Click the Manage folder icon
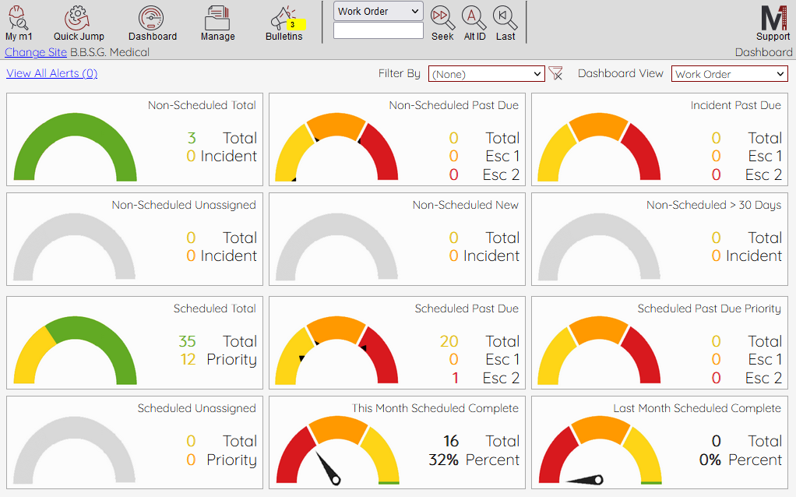This screenshot has width=796, height=497. (x=217, y=17)
